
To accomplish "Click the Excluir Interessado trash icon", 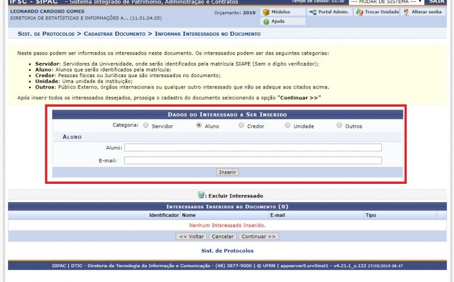I will tap(200, 195).
